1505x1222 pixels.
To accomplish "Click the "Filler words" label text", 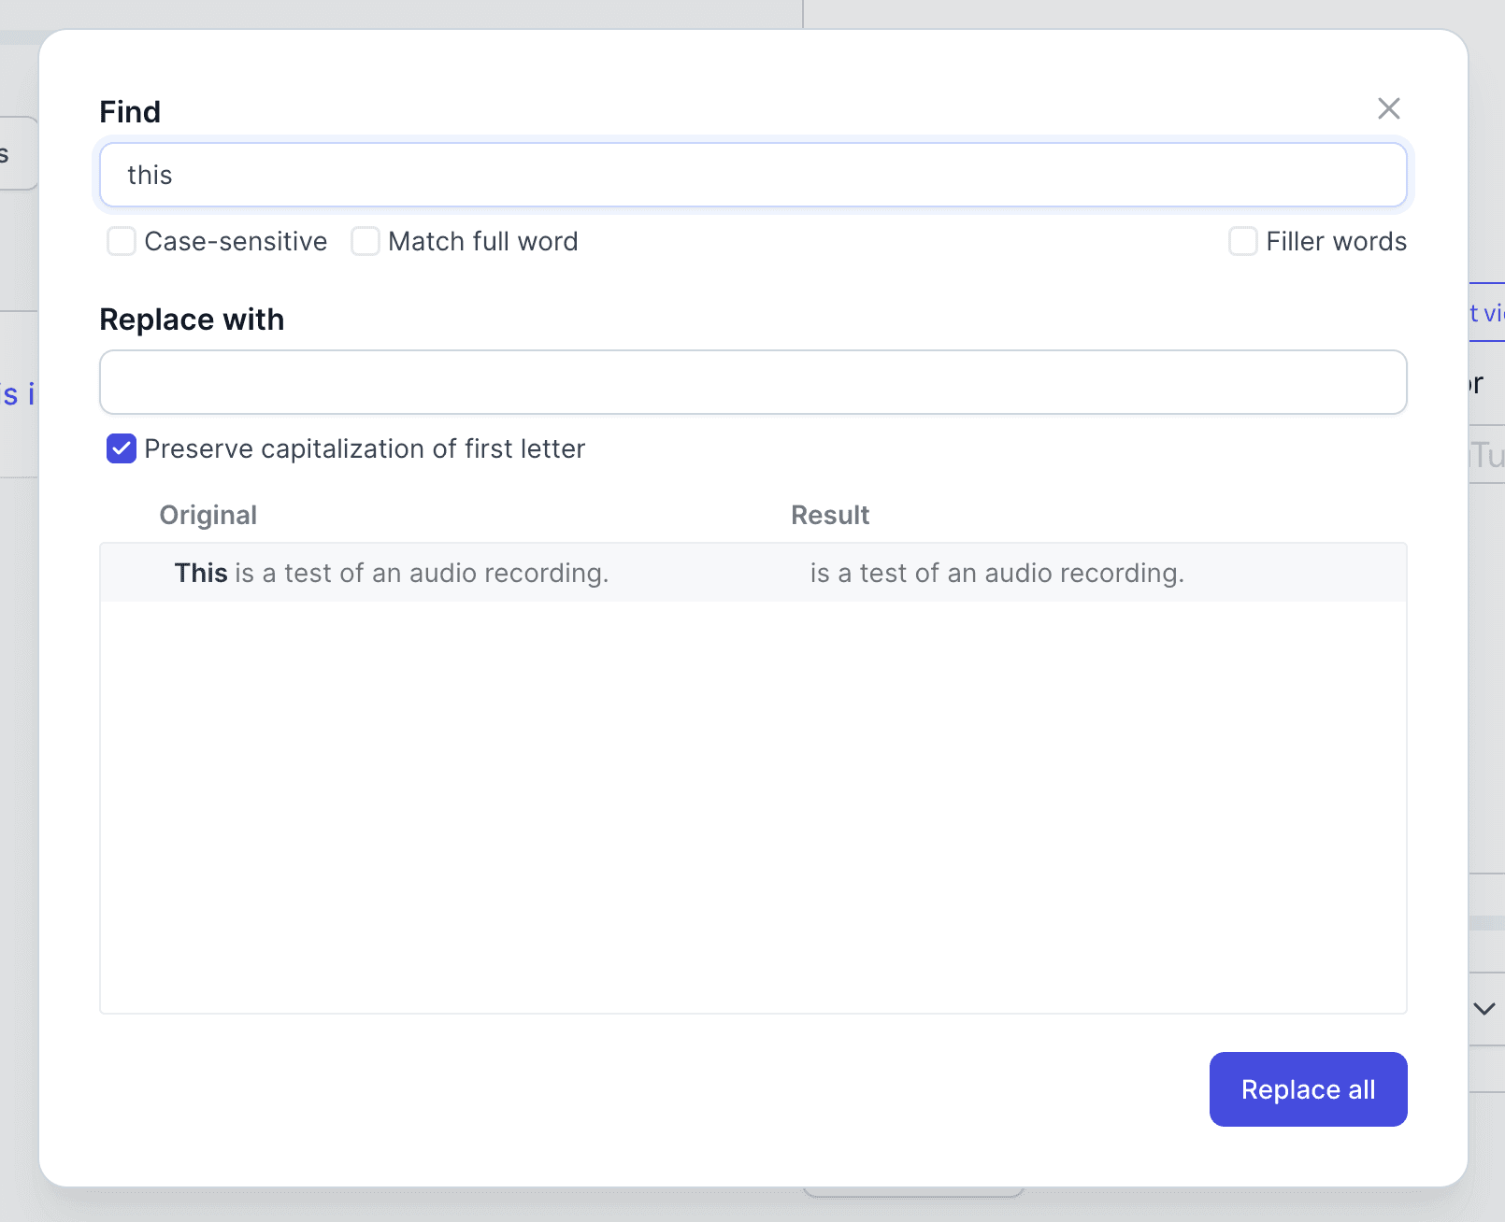I will (x=1336, y=241).
